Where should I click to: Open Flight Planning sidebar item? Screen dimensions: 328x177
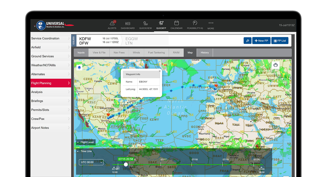pyautogui.click(x=51, y=83)
